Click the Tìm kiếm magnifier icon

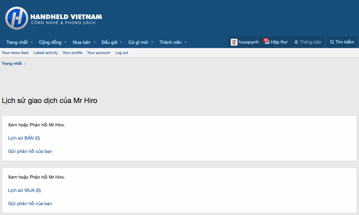click(x=332, y=42)
